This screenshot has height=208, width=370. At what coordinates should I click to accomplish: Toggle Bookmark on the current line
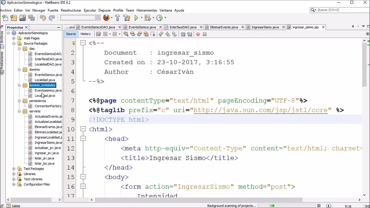(x=174, y=34)
